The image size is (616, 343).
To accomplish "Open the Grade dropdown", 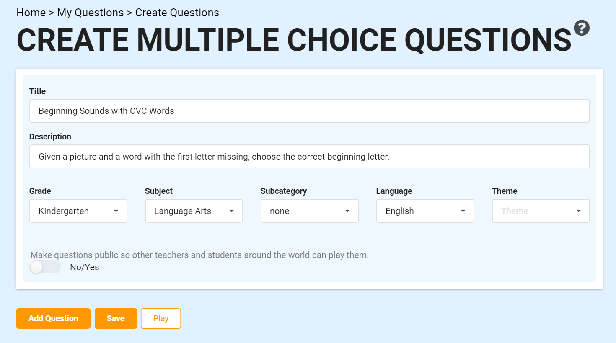I will 78,211.
